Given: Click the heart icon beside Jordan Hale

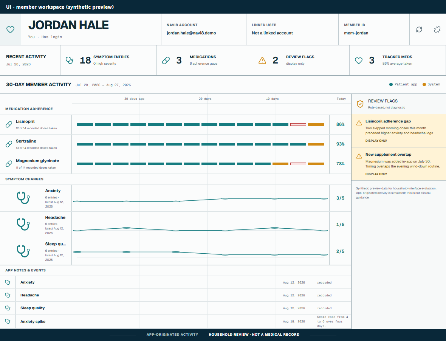Looking at the screenshot, I should 11,29.
